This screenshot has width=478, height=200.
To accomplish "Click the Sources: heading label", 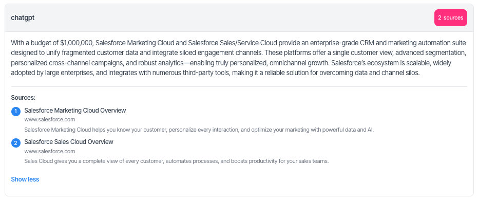I will pyautogui.click(x=23, y=98).
